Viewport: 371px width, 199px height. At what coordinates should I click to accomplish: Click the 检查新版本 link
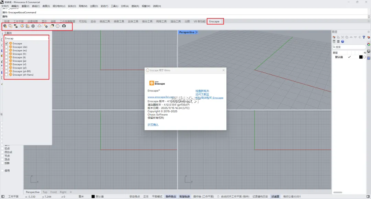pos(202,91)
